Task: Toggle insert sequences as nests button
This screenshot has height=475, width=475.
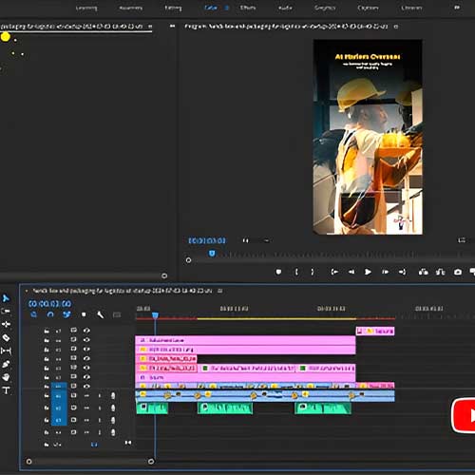Action: (33, 314)
